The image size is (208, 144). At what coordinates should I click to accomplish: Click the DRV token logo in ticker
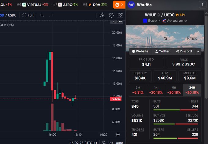tap(90, 5)
